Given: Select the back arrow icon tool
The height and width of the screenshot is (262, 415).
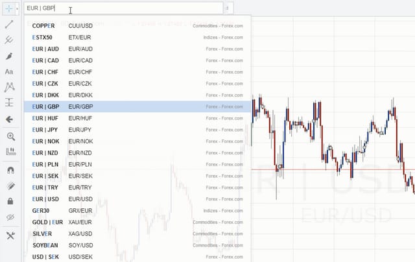Looking at the screenshot, I should click(x=9, y=119).
